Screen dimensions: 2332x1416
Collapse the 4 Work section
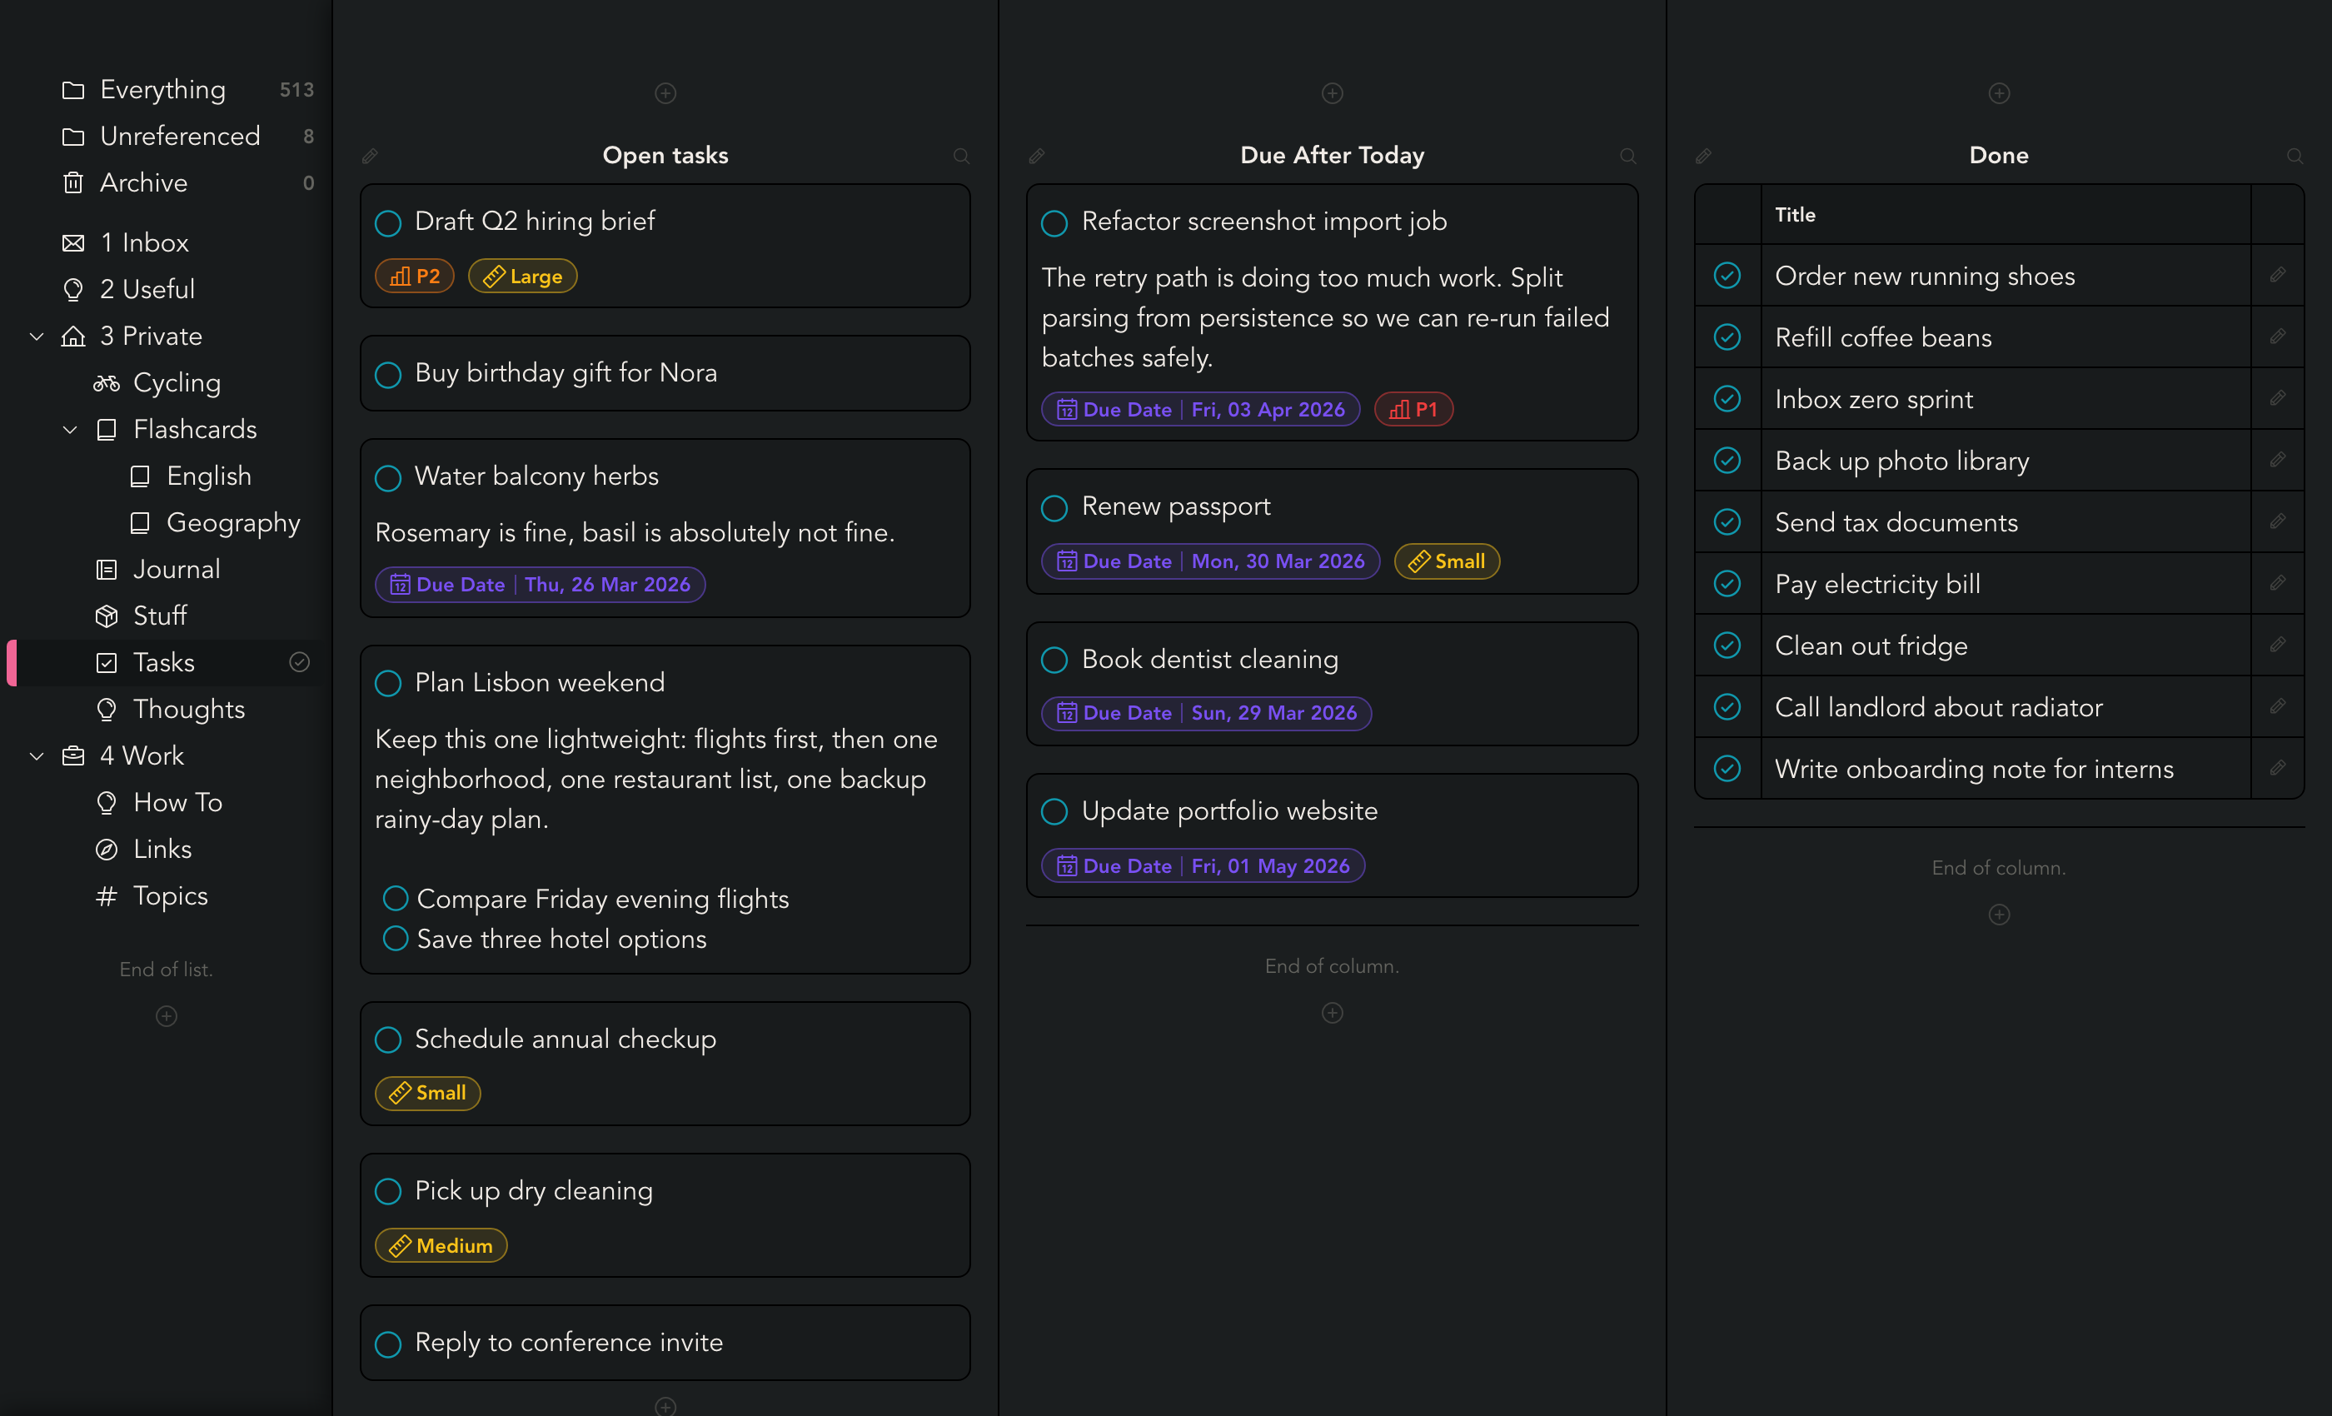[36, 755]
